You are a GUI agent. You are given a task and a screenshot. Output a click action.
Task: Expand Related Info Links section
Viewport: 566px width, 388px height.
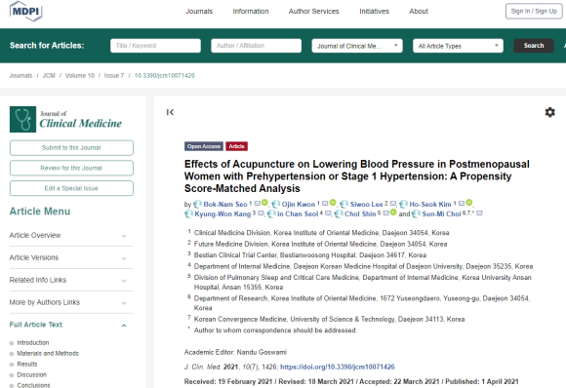click(x=71, y=280)
